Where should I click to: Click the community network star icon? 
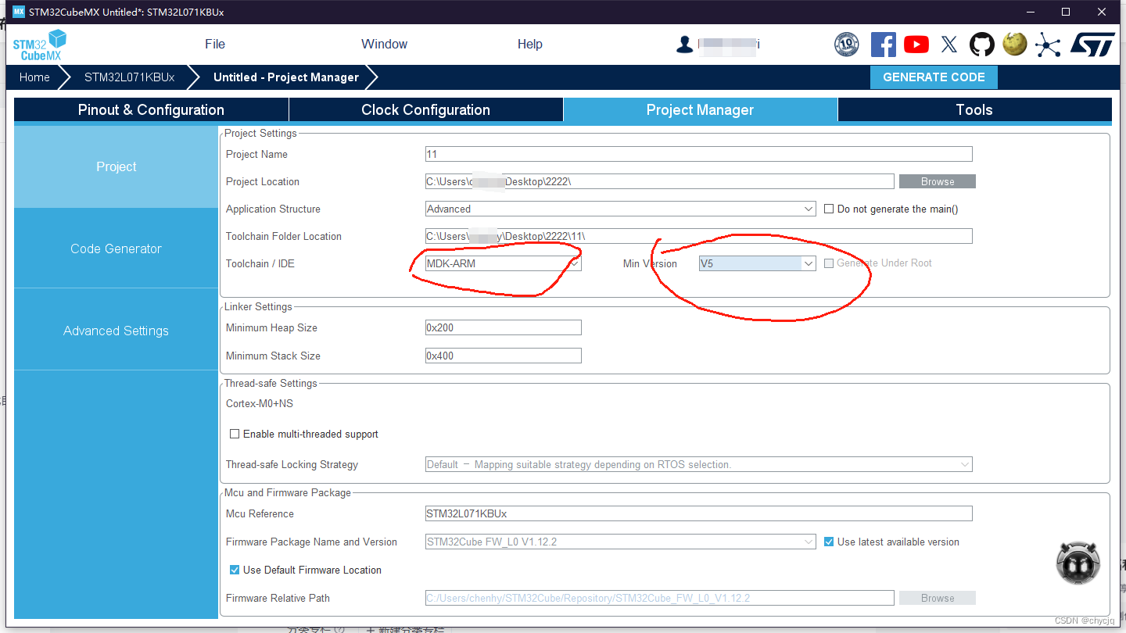coord(1048,45)
